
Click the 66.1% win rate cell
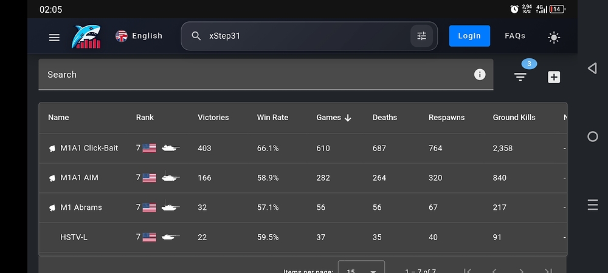(268, 148)
